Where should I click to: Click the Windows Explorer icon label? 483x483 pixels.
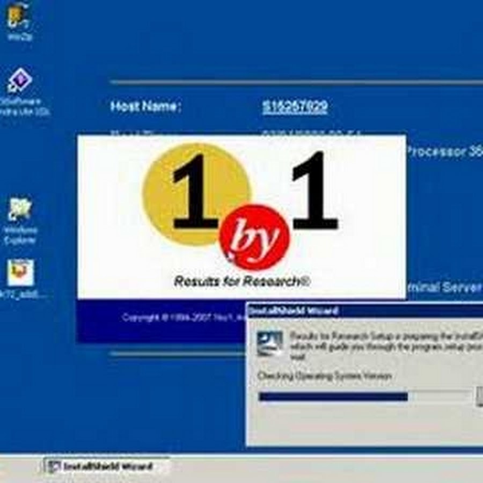20,236
